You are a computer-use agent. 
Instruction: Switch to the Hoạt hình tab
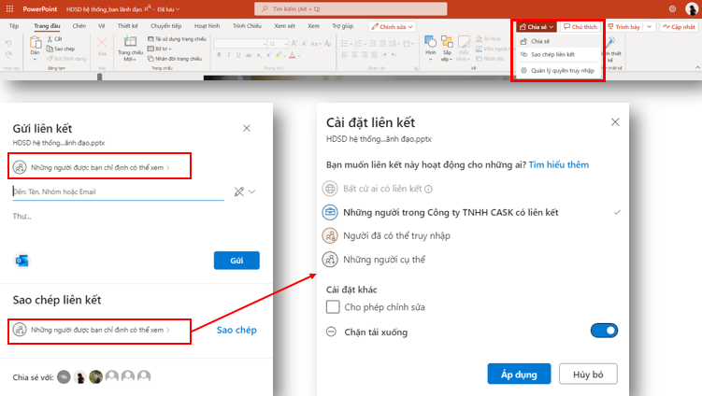point(207,26)
